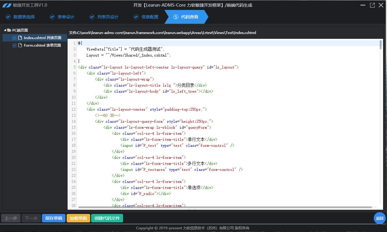387x232 pixels.
Task: Select the 代码查看 step tab
Action: tap(186, 17)
